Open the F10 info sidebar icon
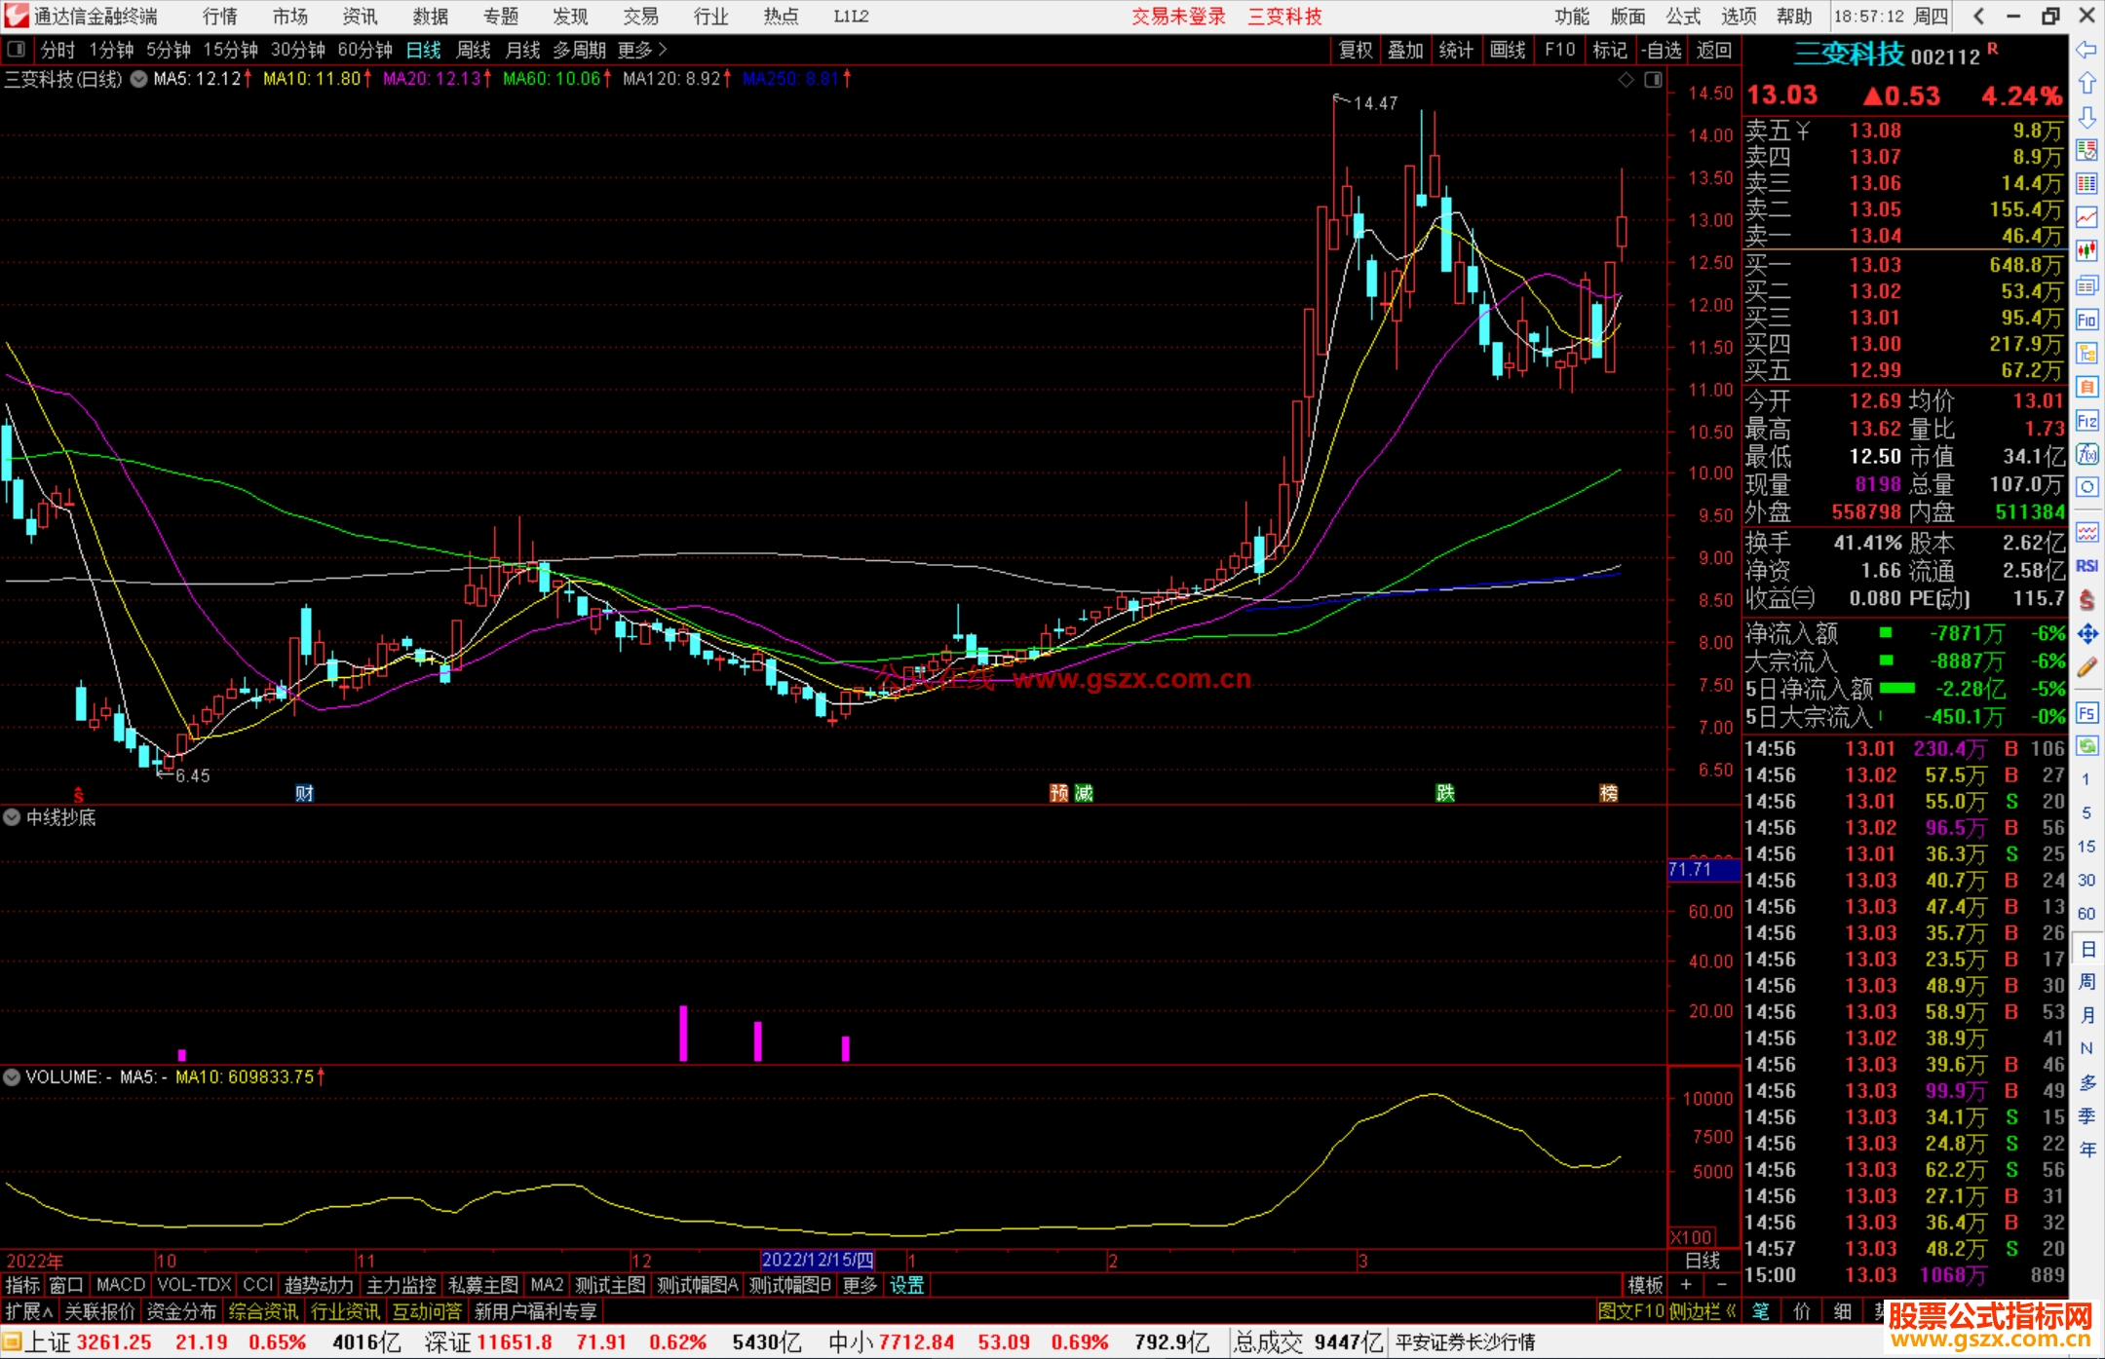The width and height of the screenshot is (2105, 1359). click(2086, 320)
